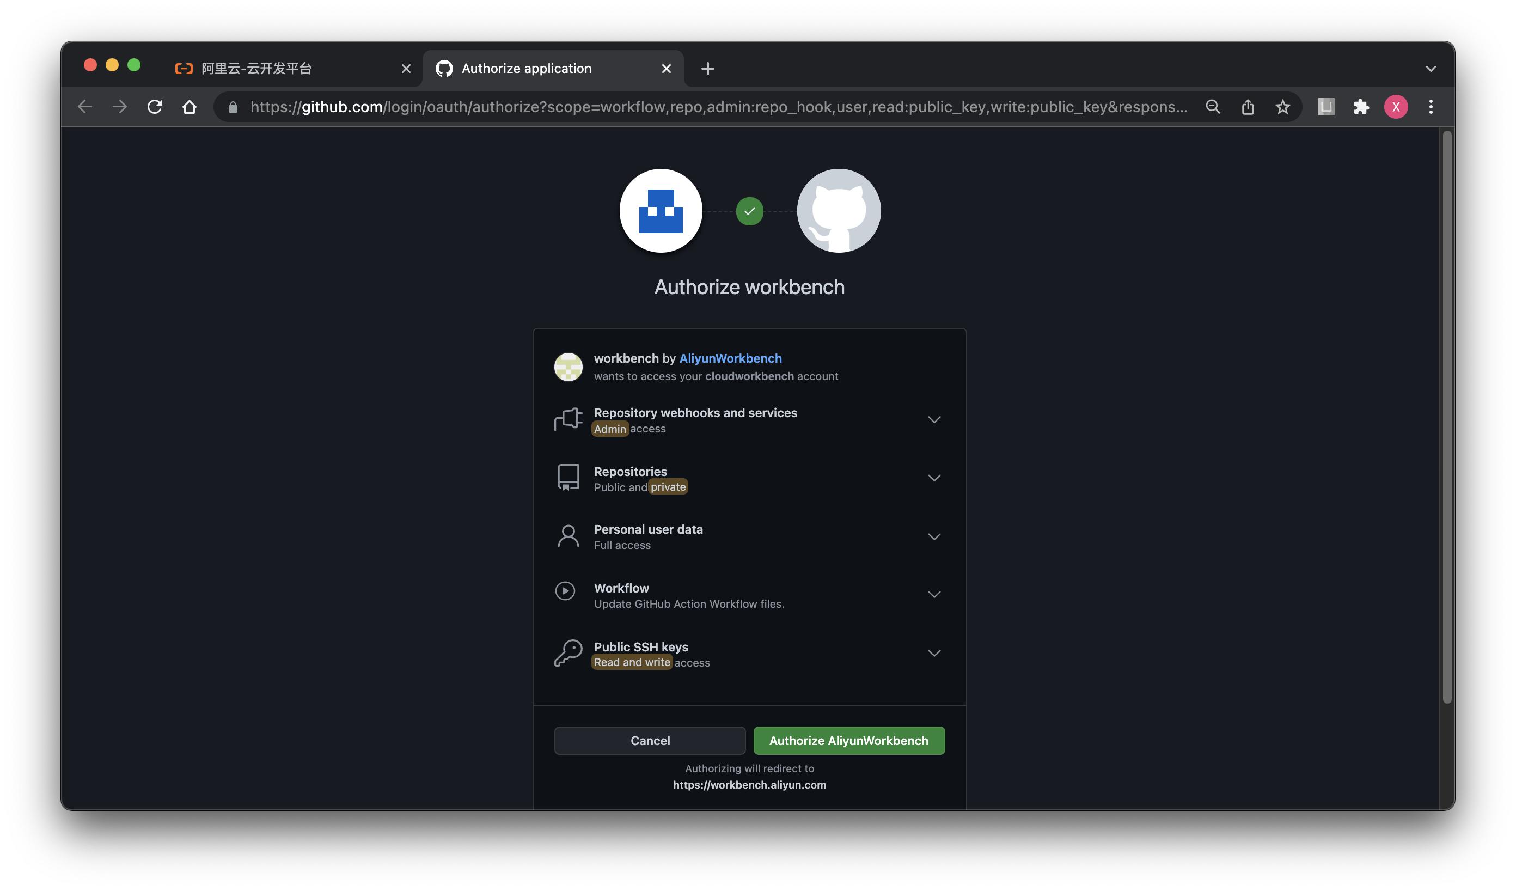Open a new browser tab
Image resolution: width=1516 pixels, height=891 pixels.
point(707,69)
